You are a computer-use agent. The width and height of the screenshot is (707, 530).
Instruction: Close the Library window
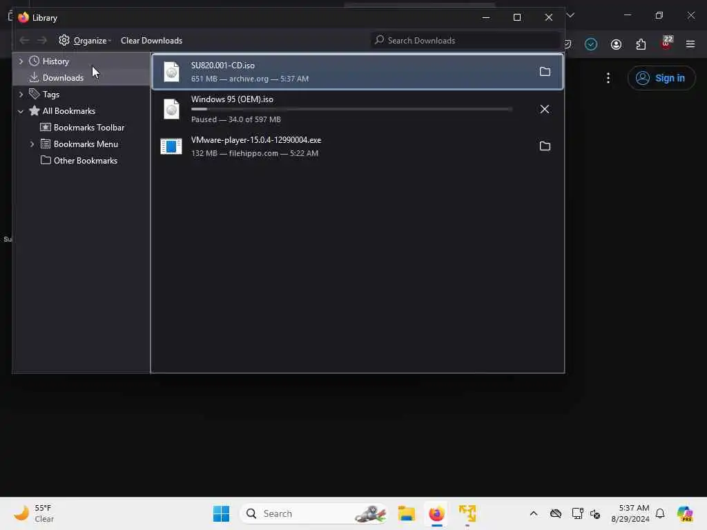click(x=548, y=17)
